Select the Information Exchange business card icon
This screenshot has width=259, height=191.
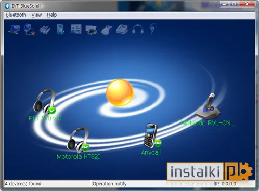click(x=76, y=29)
